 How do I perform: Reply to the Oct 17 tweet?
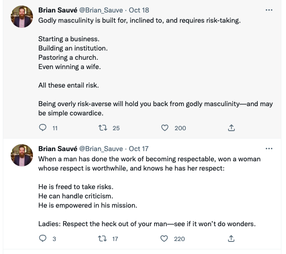point(43,239)
